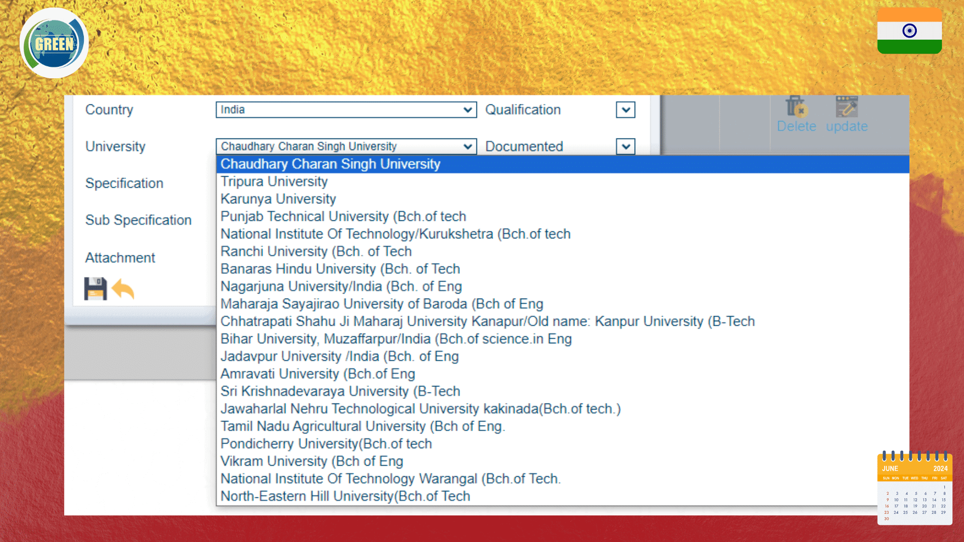Select North-Eastern Hill University entry
The height and width of the screenshot is (542, 964).
345,496
